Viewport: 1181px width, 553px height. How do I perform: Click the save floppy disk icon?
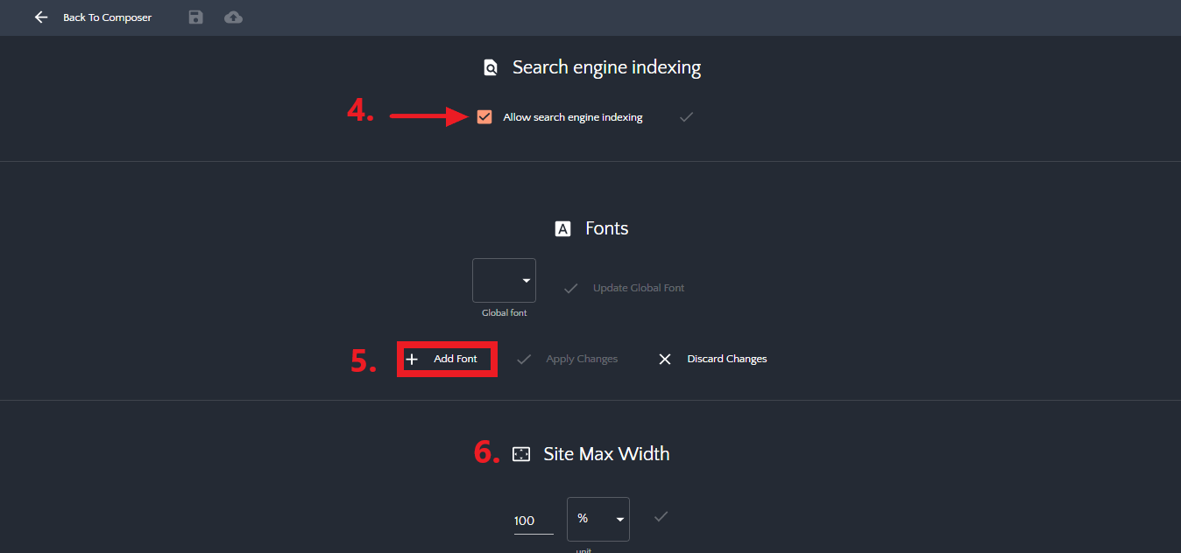[195, 17]
